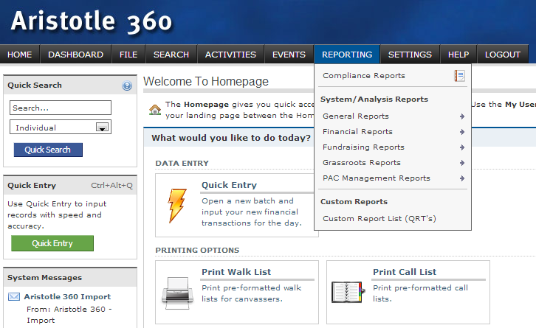
Task: Click the Custom Reports heading
Action: [x=354, y=202]
